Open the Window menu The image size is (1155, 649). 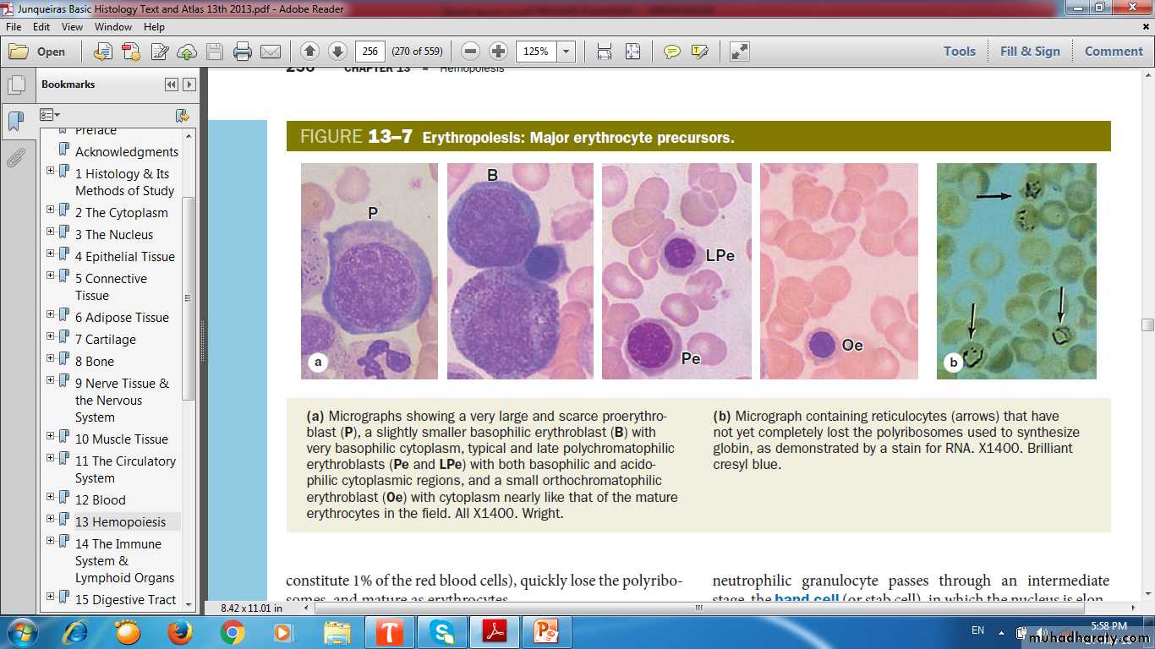[112, 27]
